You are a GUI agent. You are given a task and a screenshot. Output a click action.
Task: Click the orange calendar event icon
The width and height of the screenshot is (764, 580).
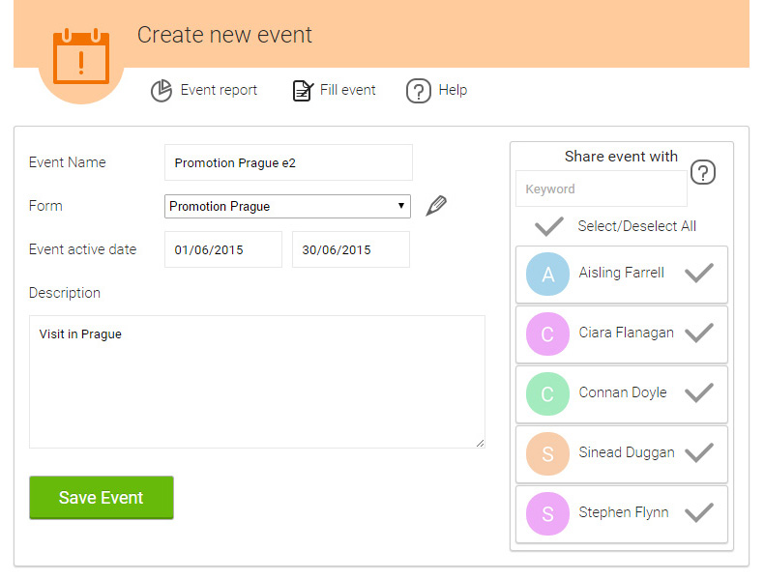(x=81, y=56)
